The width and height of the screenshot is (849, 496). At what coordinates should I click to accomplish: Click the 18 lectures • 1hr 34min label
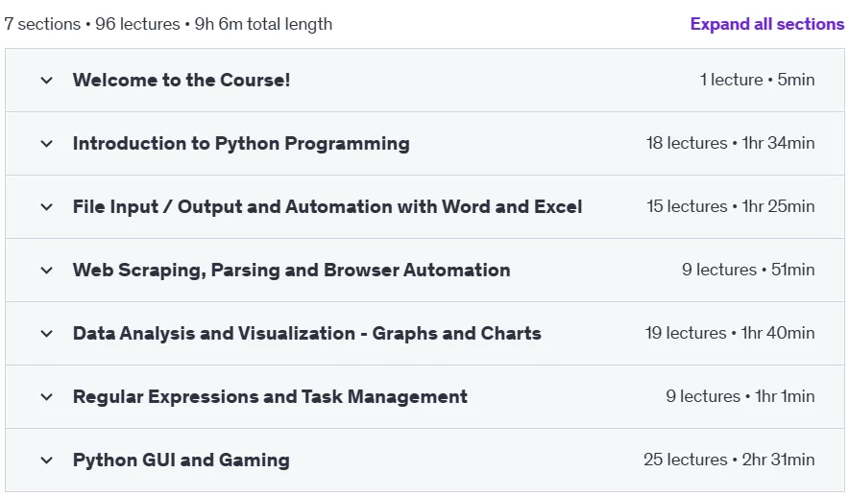coord(730,143)
